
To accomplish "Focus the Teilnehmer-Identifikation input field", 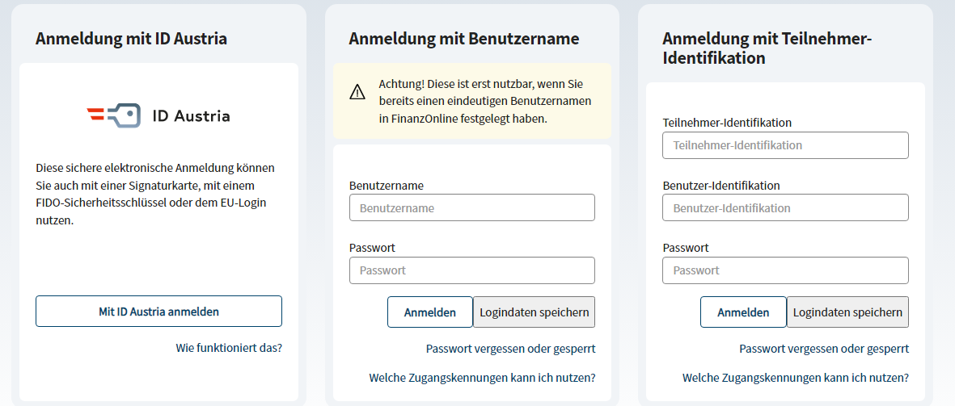I will tap(786, 145).
